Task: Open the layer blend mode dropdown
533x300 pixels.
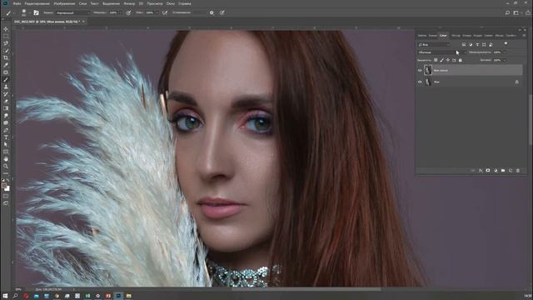Action: (441, 52)
